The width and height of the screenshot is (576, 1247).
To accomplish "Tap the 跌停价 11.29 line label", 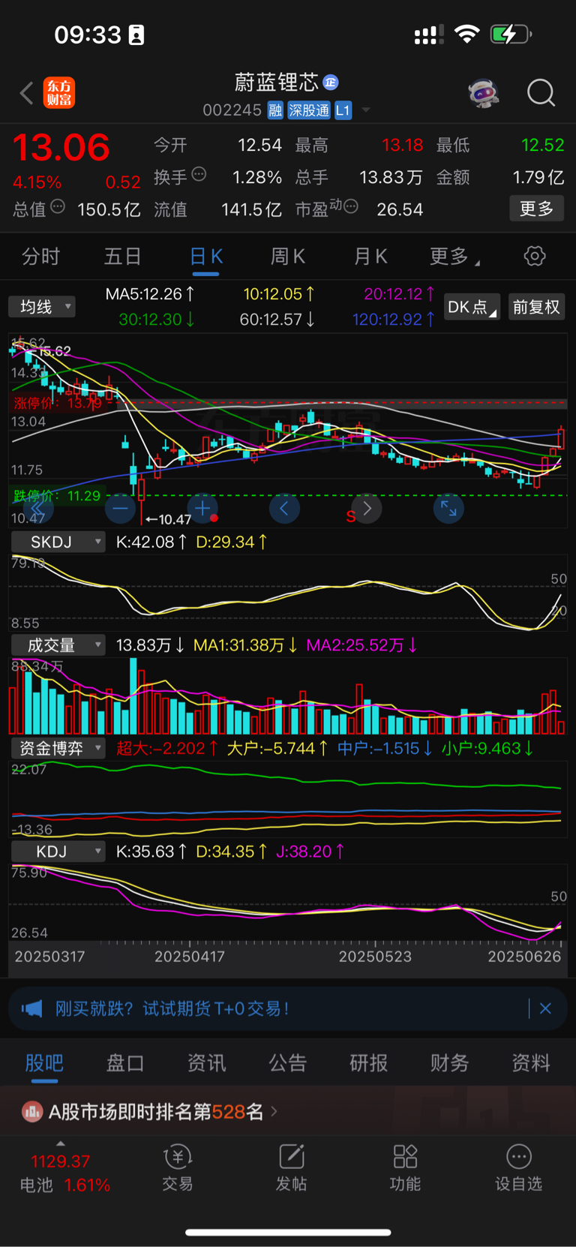I will click(x=57, y=496).
